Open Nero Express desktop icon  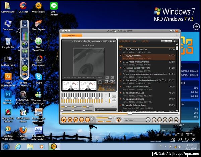39,25
